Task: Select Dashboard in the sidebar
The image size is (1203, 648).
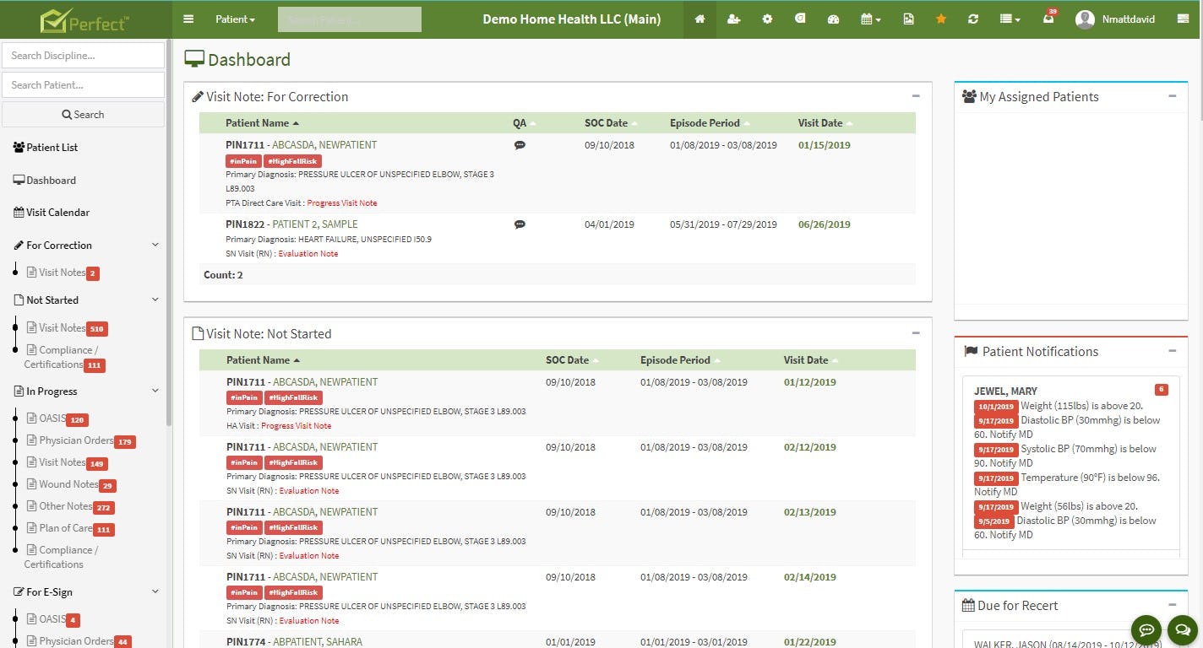Action: [45, 180]
